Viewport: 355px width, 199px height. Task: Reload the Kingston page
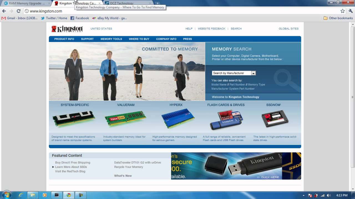click(19, 11)
